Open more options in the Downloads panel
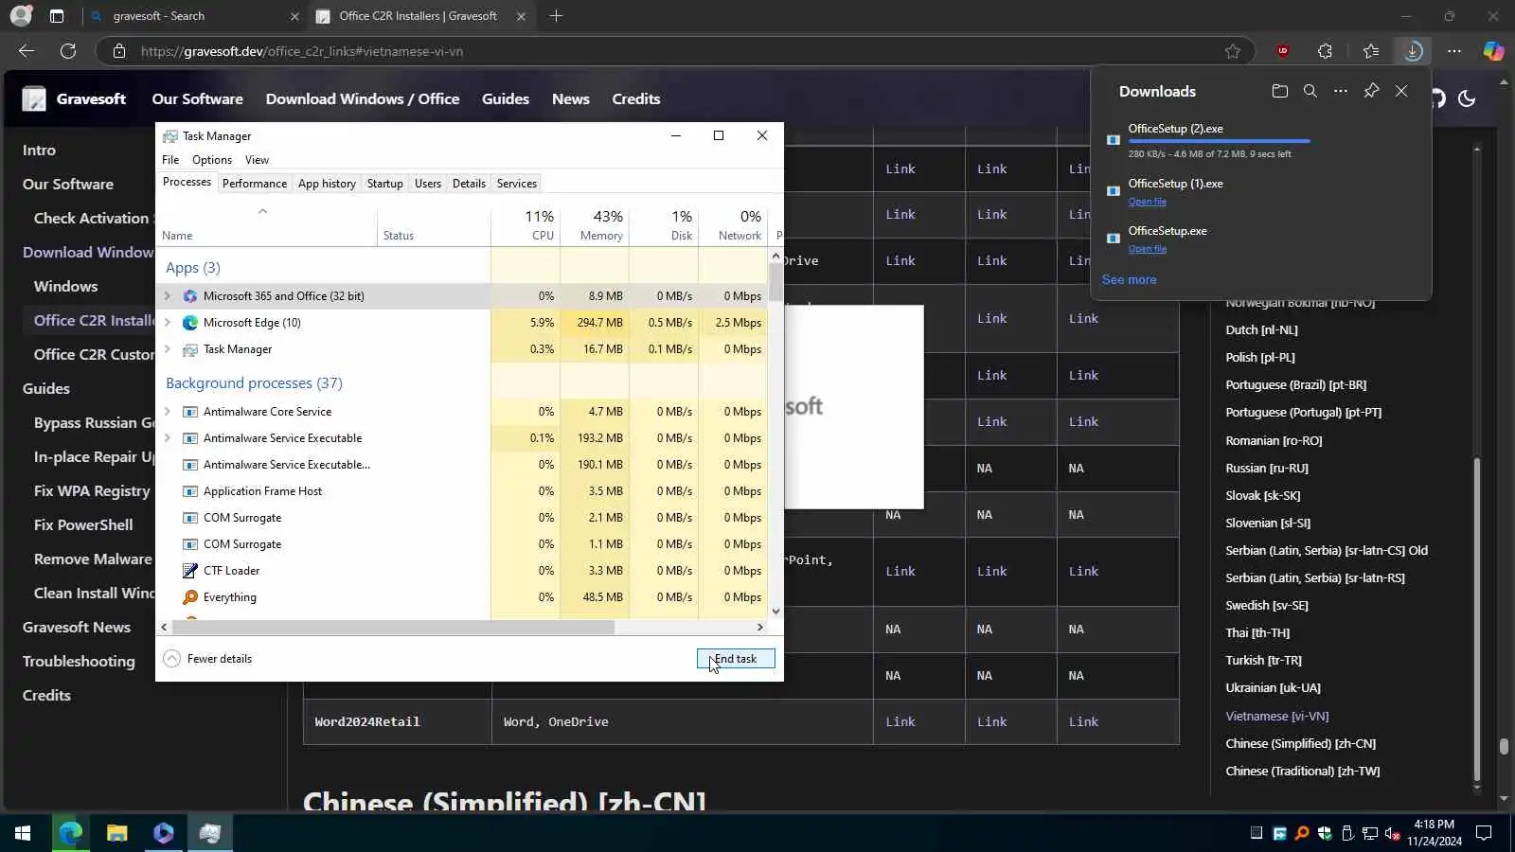The width and height of the screenshot is (1515, 852). tap(1341, 91)
